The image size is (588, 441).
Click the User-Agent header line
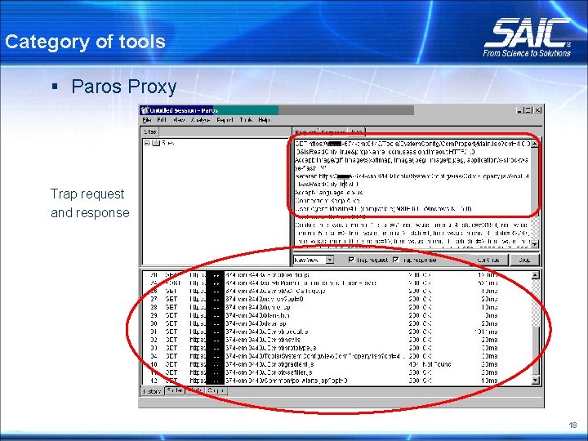point(383,209)
